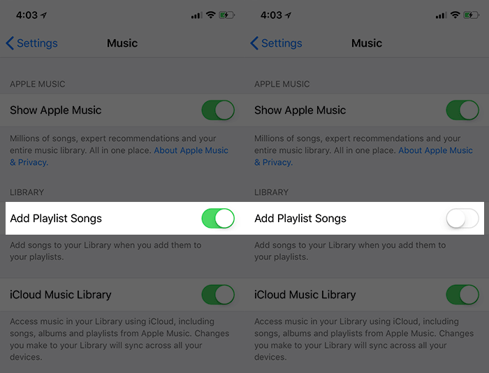The image size is (489, 373).
Task: Tap the Wi-Fi status icon on right screen
Action: coord(455,15)
